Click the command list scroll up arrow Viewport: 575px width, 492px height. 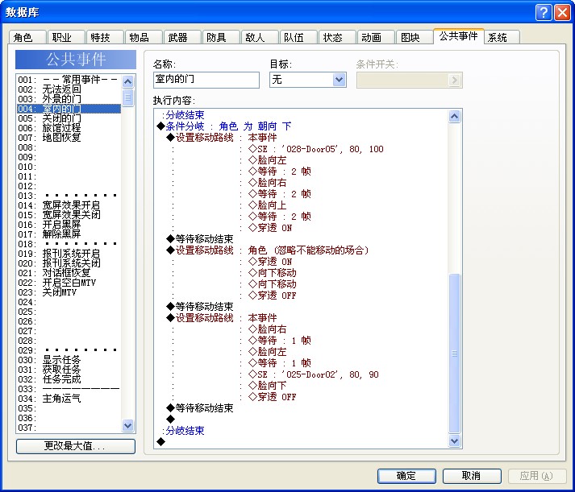click(x=454, y=117)
